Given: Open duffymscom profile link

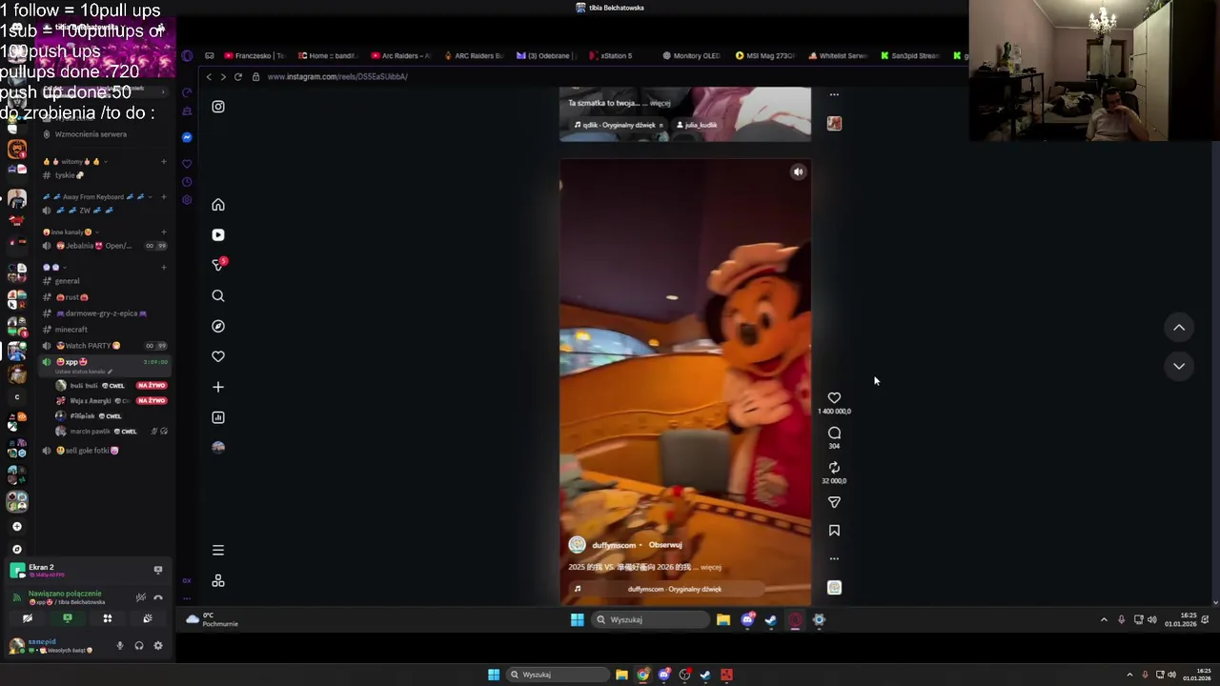Looking at the screenshot, I should [614, 545].
